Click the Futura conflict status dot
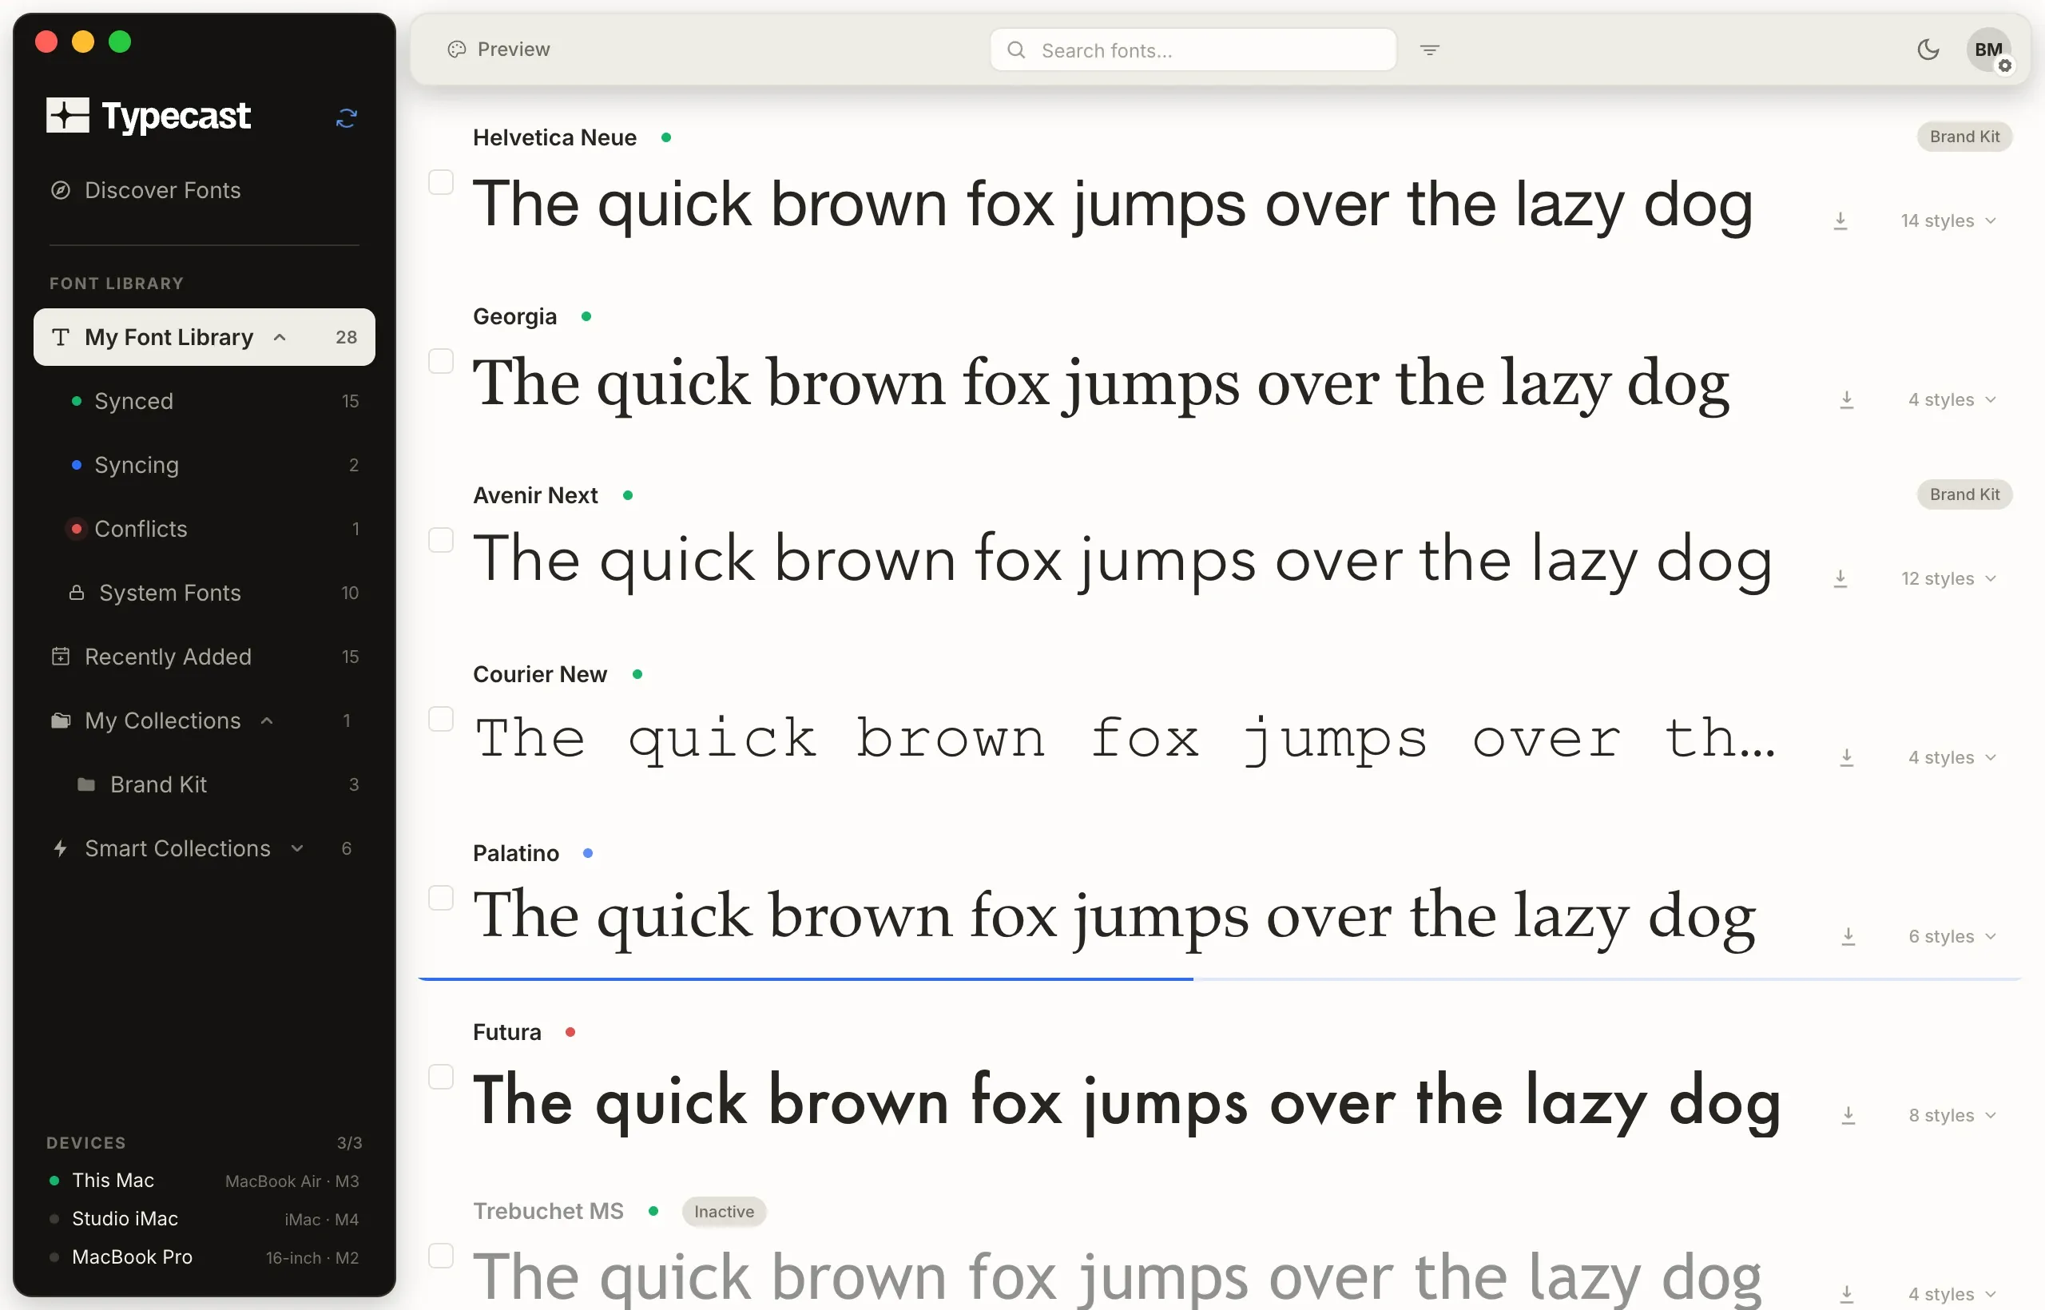Image resolution: width=2045 pixels, height=1310 pixels. coord(570,1032)
